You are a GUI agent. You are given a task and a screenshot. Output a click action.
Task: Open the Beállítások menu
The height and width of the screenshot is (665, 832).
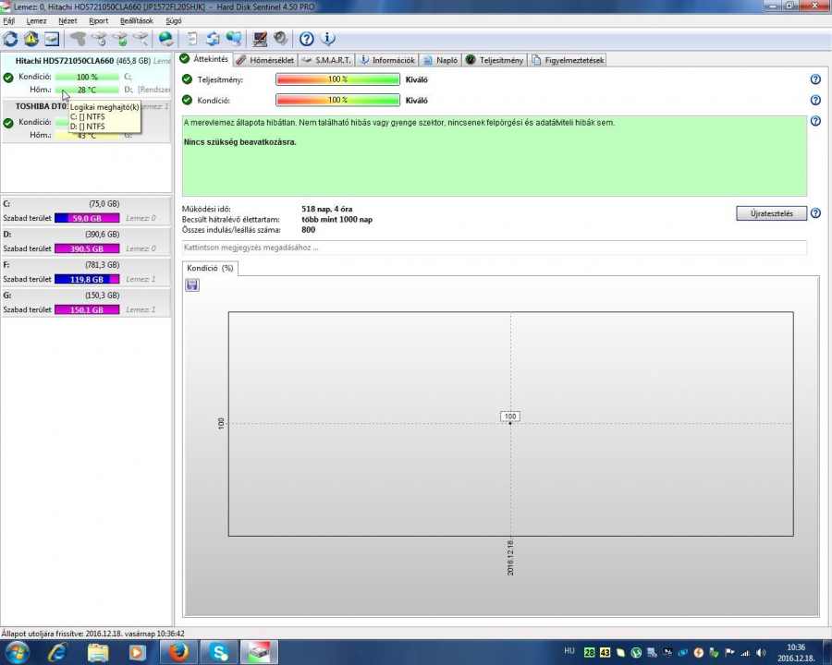[x=137, y=21]
